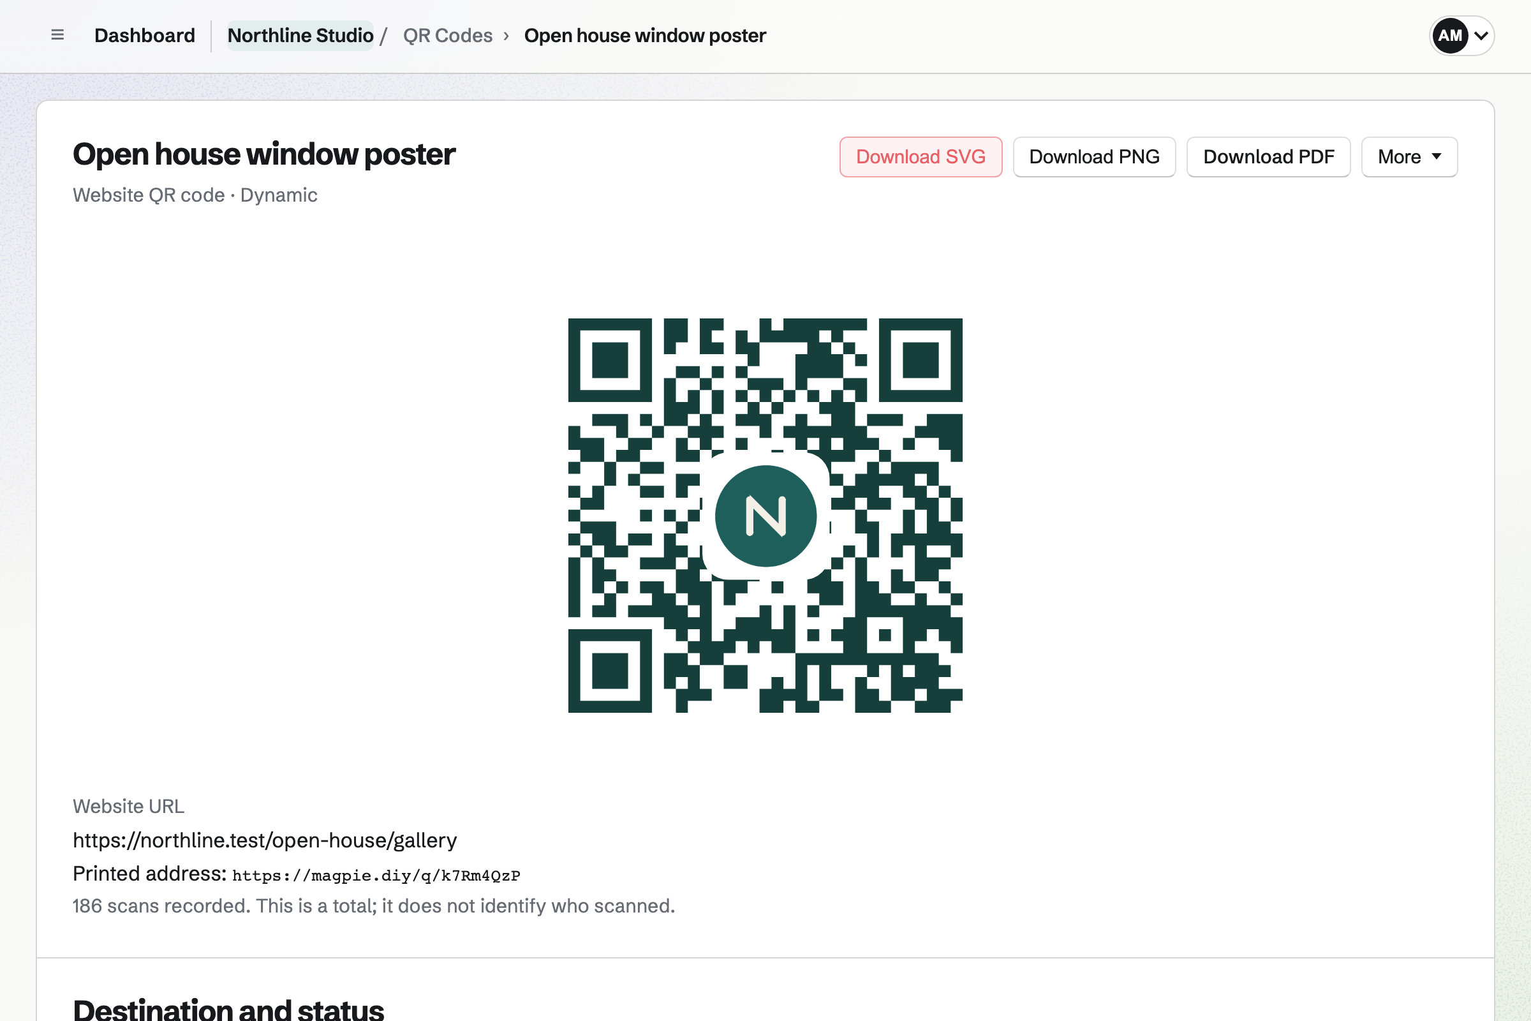
Task: Download the QR code as PNG
Action: tap(1094, 157)
